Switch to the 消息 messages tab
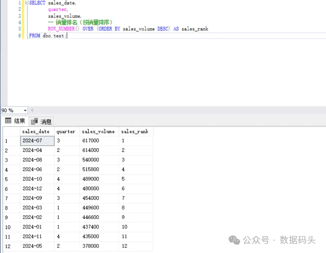Viewport: 326px width, 253px height. point(41,122)
